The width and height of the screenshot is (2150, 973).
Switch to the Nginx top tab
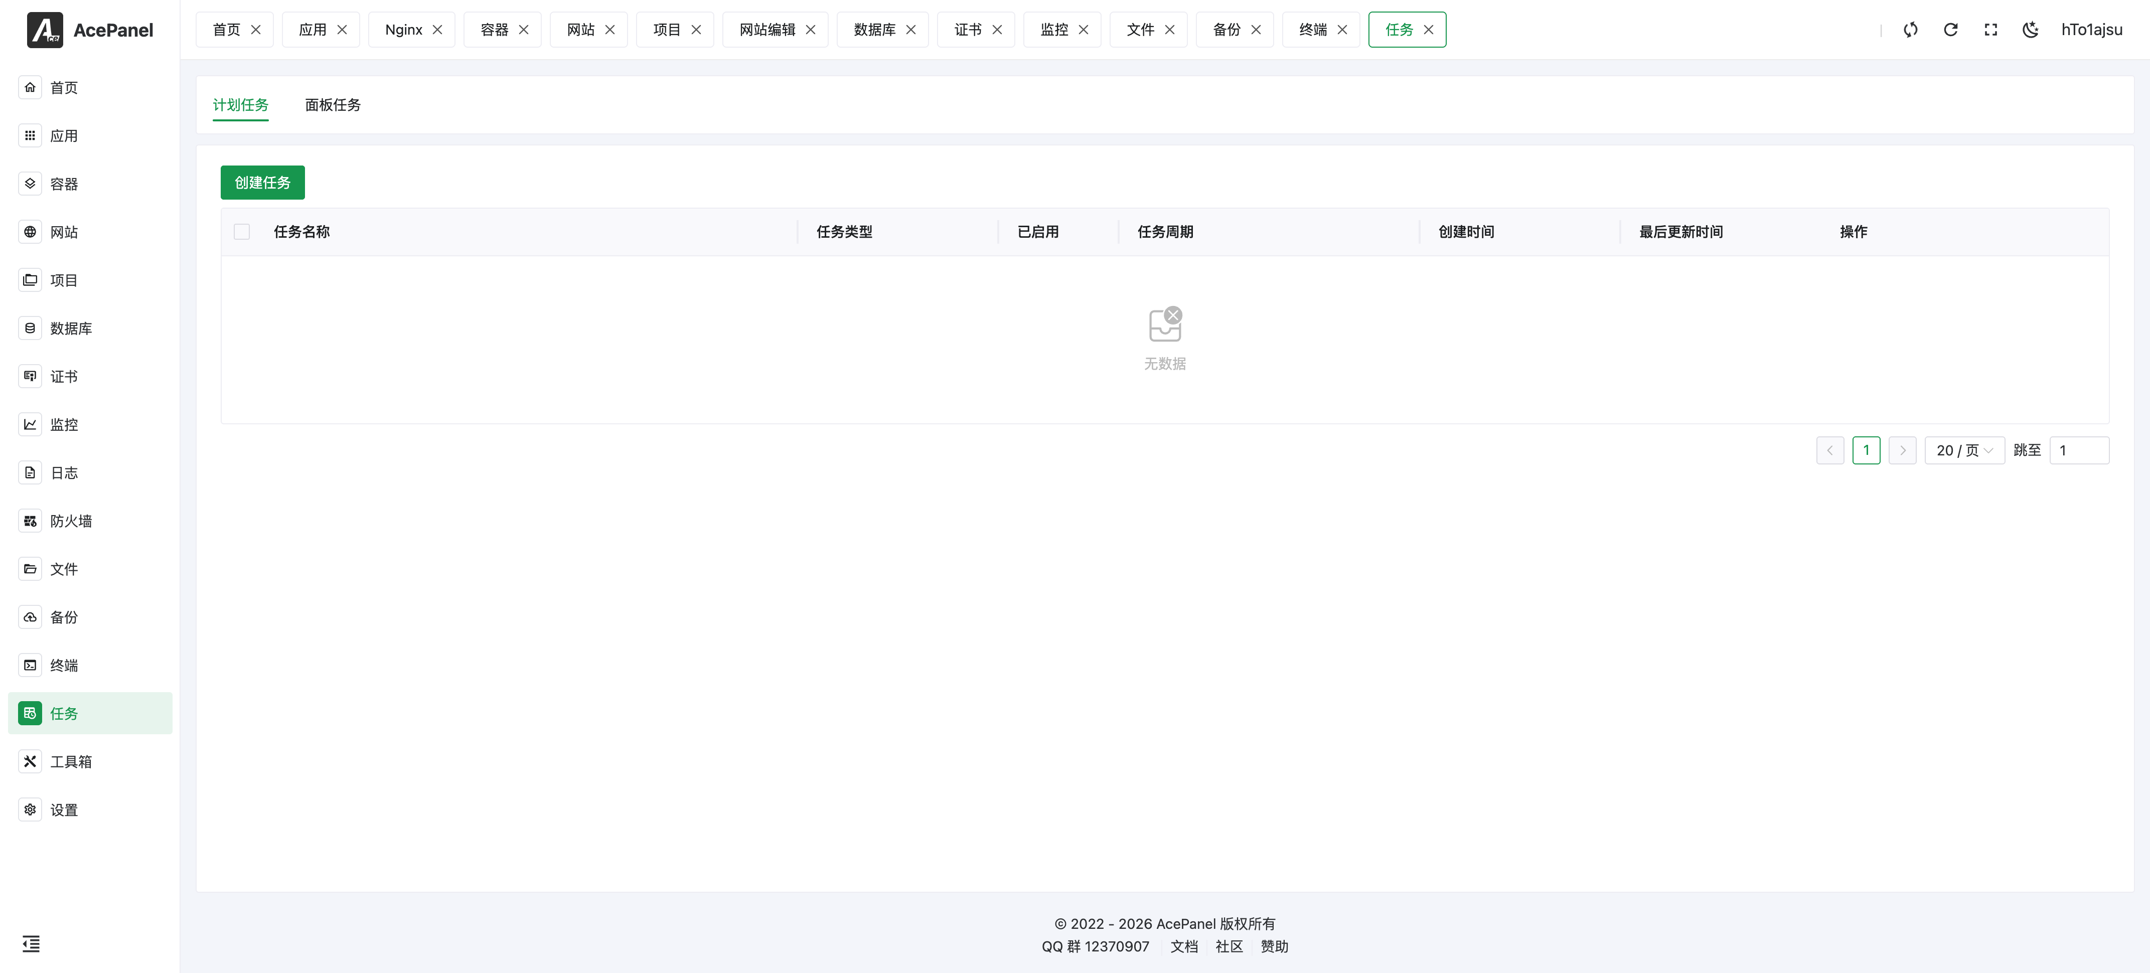coord(403,30)
